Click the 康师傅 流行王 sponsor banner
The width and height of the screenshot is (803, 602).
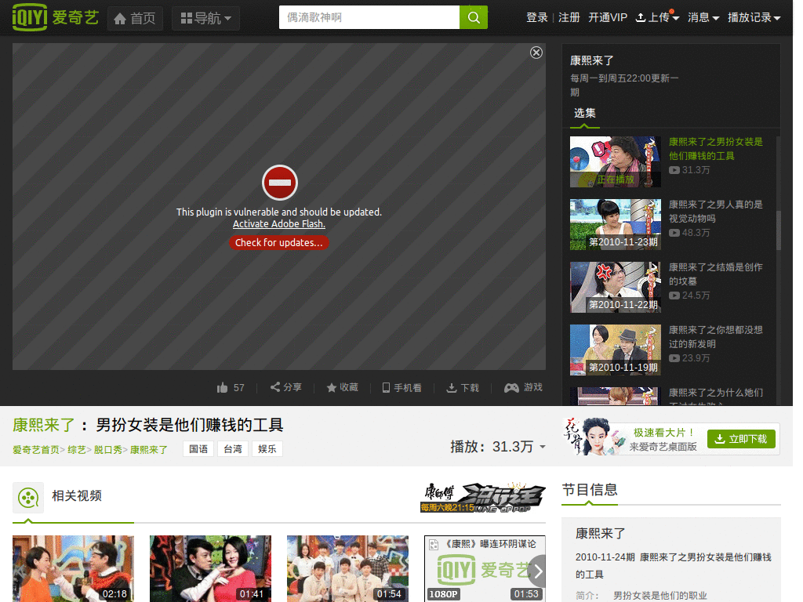pyautogui.click(x=482, y=497)
